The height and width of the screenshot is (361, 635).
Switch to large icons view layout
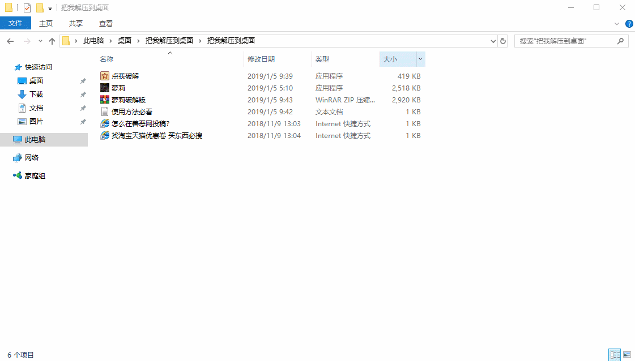pyautogui.click(x=627, y=355)
